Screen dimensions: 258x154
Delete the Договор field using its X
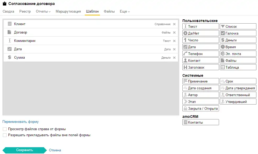click(174, 32)
